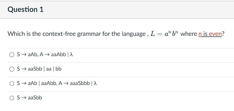Click the A → aaAbb rule in first option
The image size is (234, 111).
[x=53, y=55]
